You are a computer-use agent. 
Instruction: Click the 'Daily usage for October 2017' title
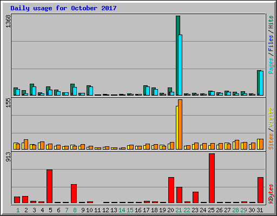[63, 8]
